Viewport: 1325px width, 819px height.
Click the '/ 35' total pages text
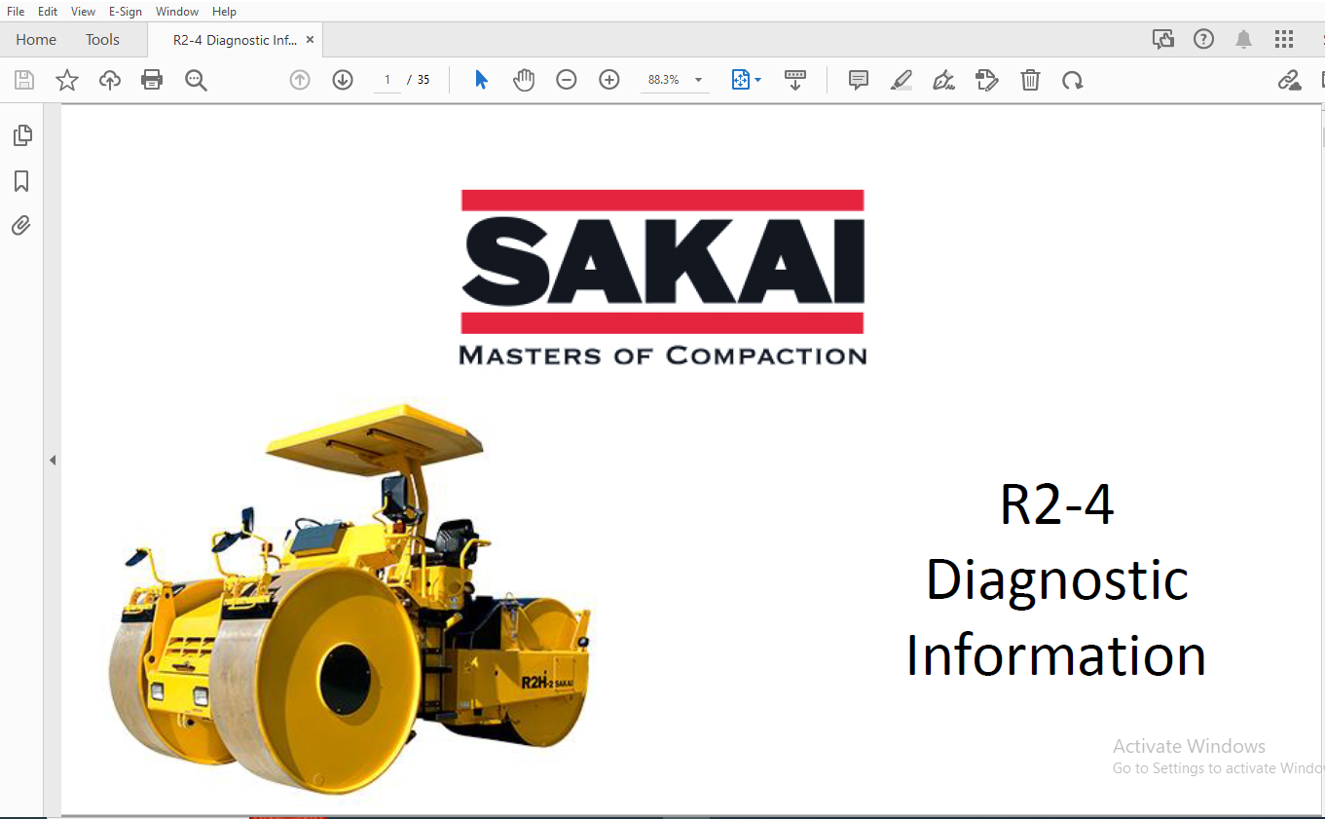pos(420,80)
